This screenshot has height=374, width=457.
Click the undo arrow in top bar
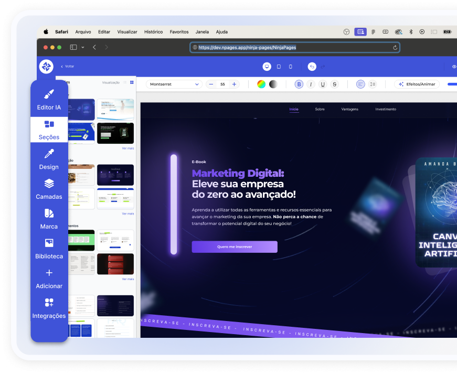click(x=312, y=67)
